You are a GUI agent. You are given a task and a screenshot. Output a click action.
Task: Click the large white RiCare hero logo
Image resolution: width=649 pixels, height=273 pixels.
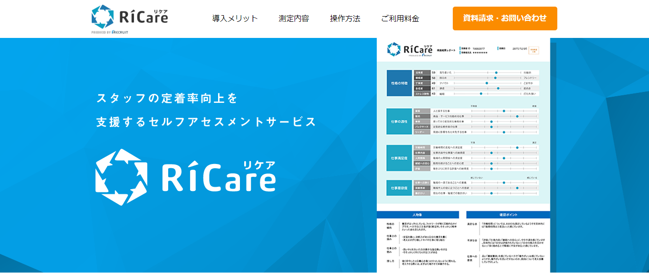186,177
